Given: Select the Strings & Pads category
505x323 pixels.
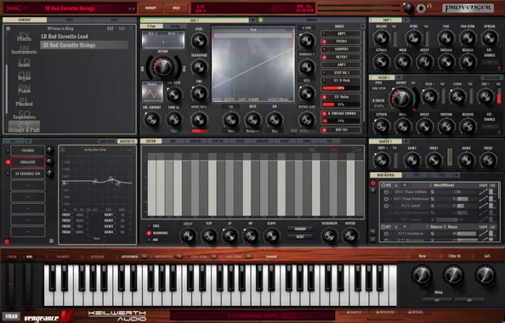Looking at the screenshot, I should [x=24, y=127].
